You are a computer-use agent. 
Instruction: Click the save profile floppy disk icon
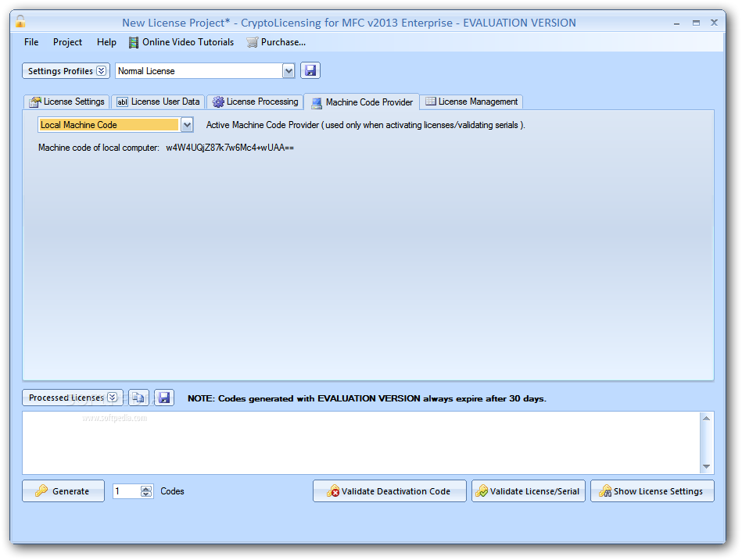coord(310,71)
